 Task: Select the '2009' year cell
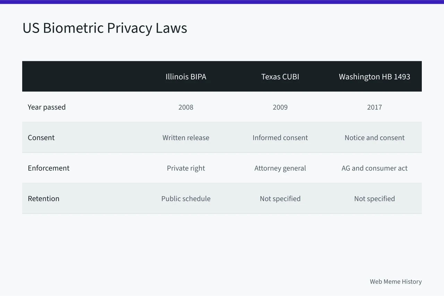pyautogui.click(x=280, y=107)
